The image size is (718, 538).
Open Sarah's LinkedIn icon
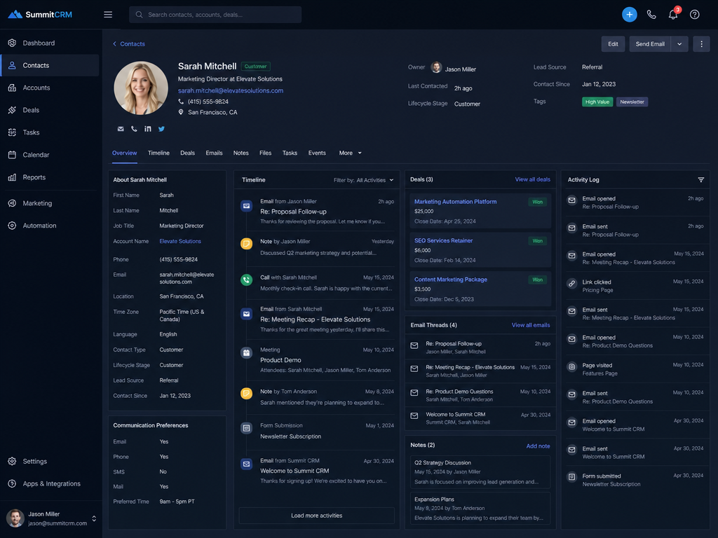pos(147,129)
